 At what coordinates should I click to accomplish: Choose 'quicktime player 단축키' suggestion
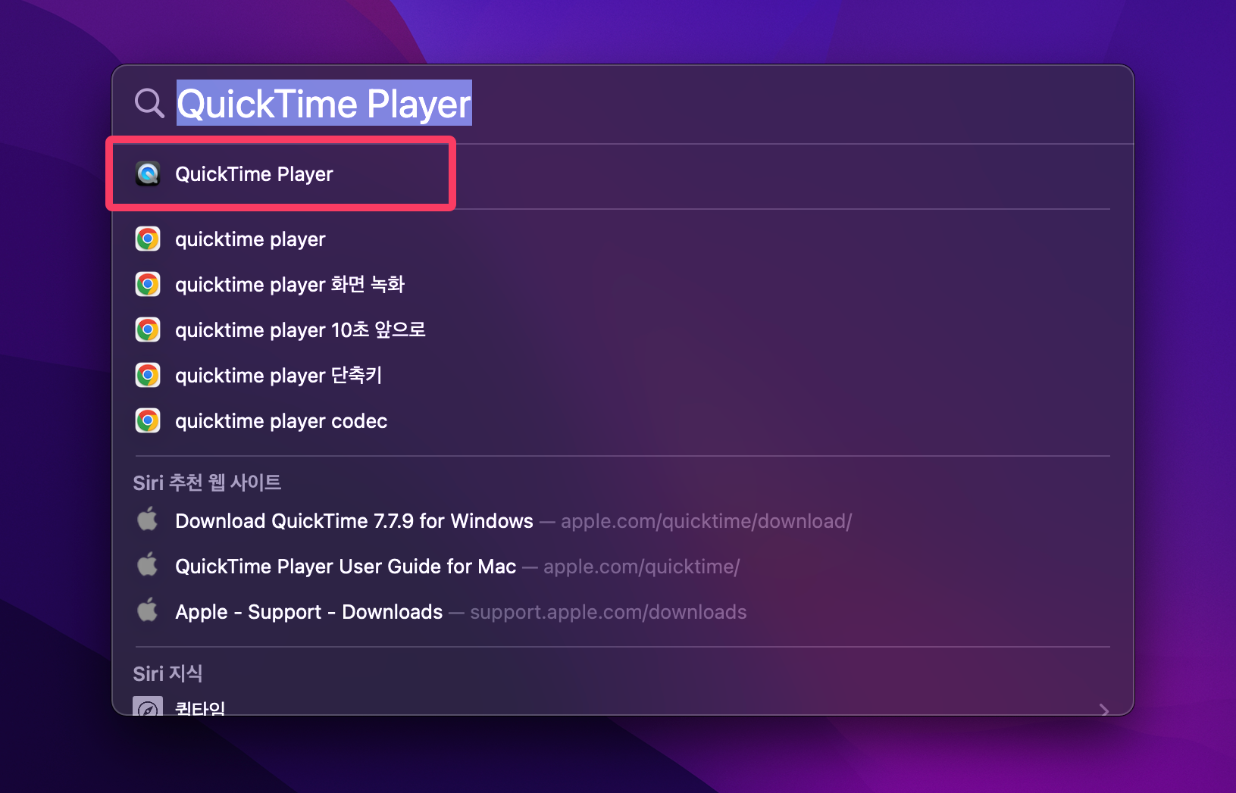278,376
